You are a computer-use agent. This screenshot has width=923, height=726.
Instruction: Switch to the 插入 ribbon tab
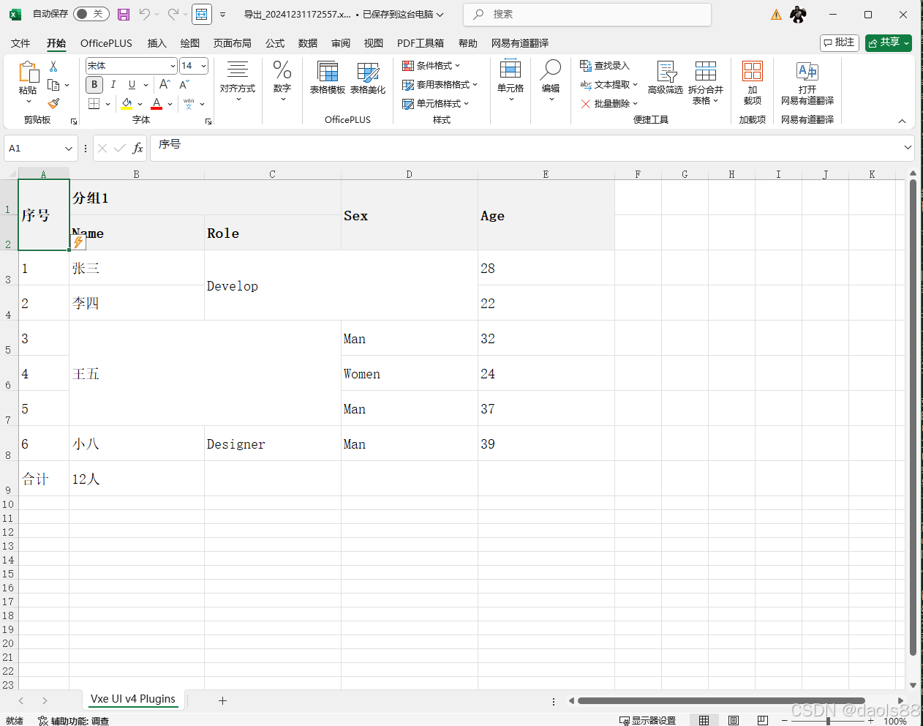click(x=157, y=43)
